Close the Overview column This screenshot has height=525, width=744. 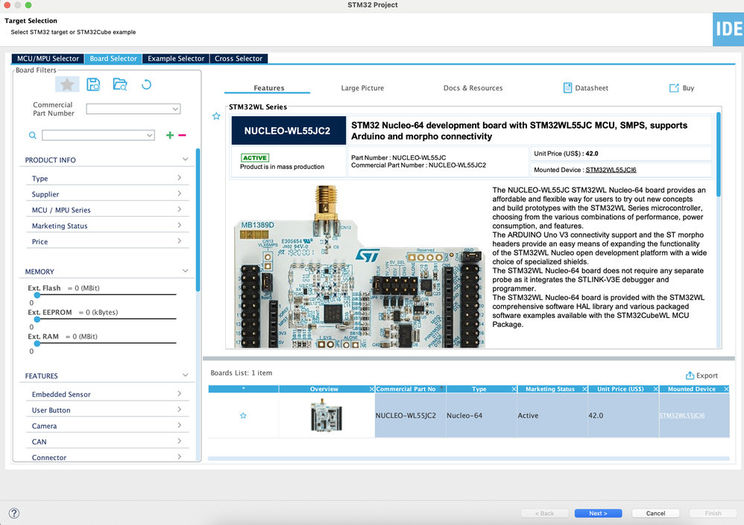(371, 389)
